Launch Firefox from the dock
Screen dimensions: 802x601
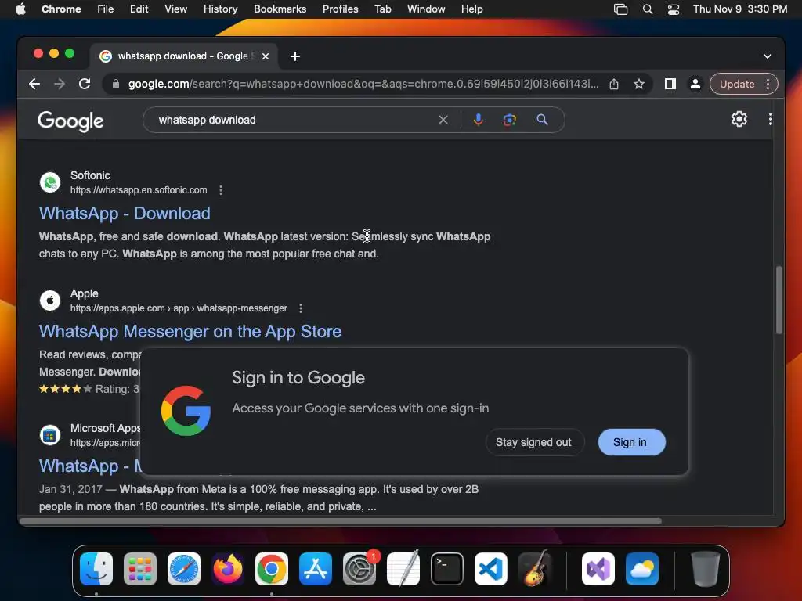tap(228, 569)
